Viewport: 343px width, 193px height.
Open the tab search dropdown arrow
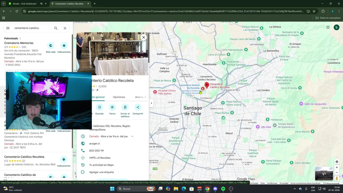tap(3, 4)
